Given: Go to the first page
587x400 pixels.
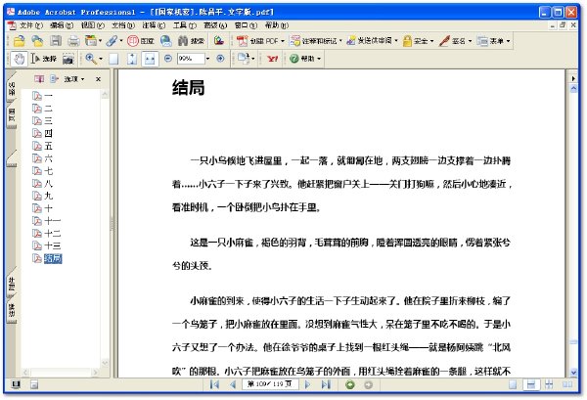Looking at the screenshot, I should pyautogui.click(x=214, y=384).
